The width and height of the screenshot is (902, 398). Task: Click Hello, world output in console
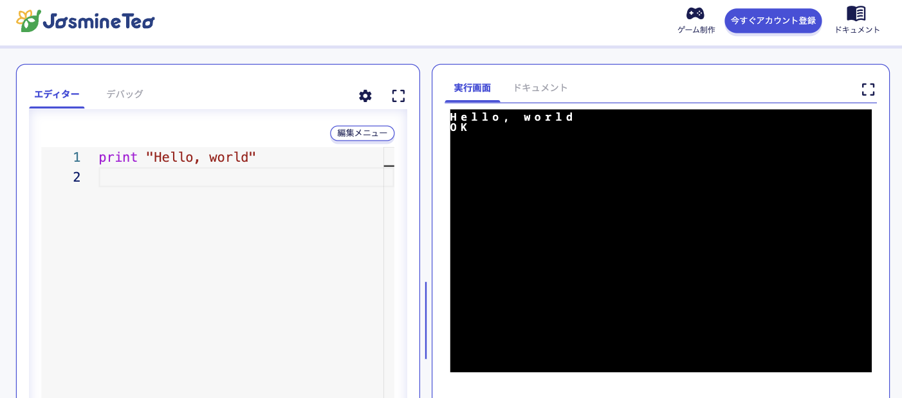pos(512,117)
